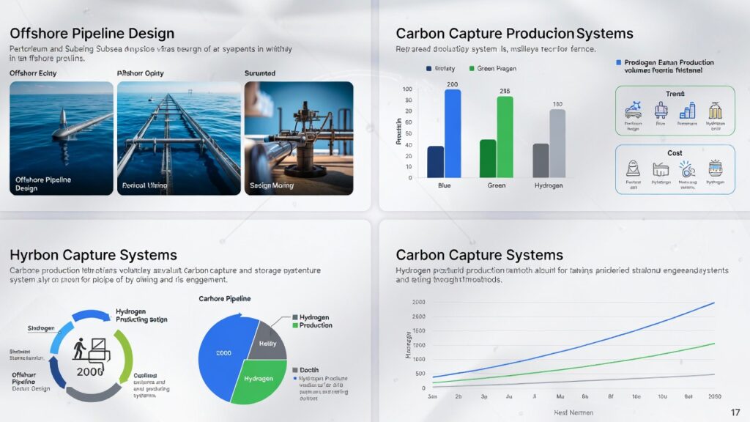The image size is (750, 422).
Task: Click the blue gear icon in the Cost box
Action: 687,169
